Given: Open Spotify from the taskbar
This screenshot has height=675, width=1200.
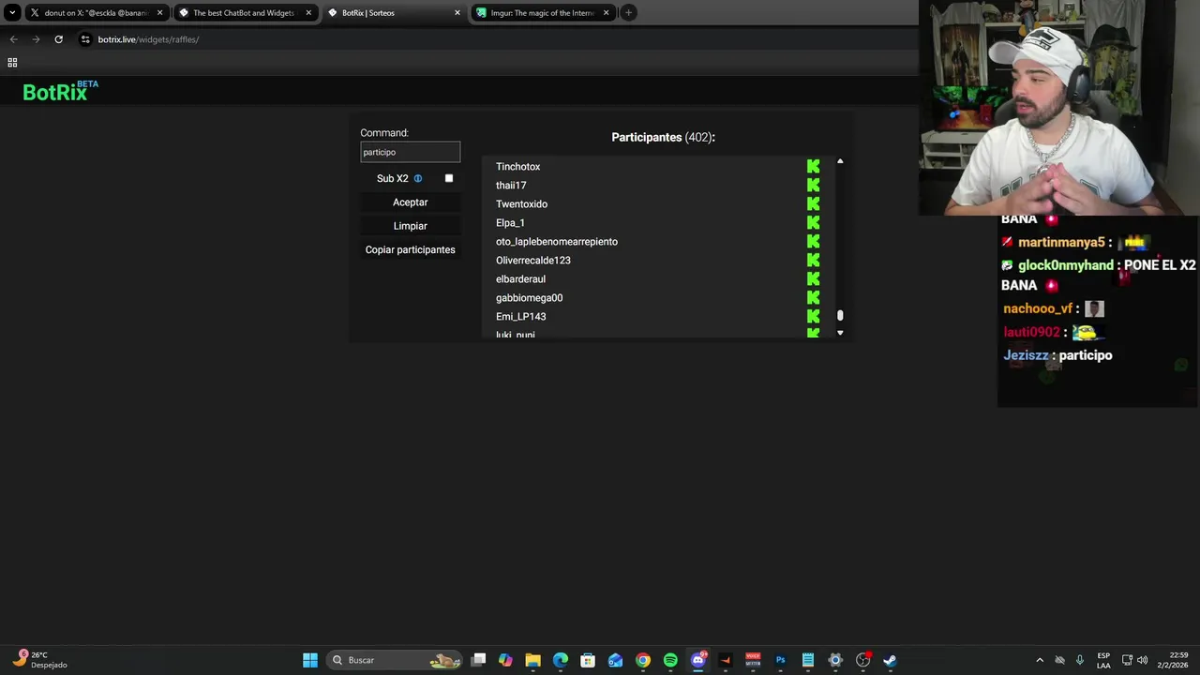Looking at the screenshot, I should [670, 660].
